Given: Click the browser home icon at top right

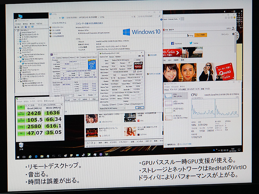Looking at the screenshot, I should pyautogui.click(x=226, y=17).
